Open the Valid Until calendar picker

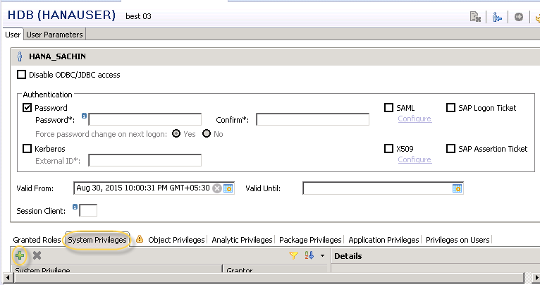pyautogui.click(x=457, y=188)
